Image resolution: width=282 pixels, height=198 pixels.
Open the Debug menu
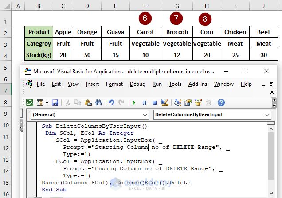(x=137, y=84)
